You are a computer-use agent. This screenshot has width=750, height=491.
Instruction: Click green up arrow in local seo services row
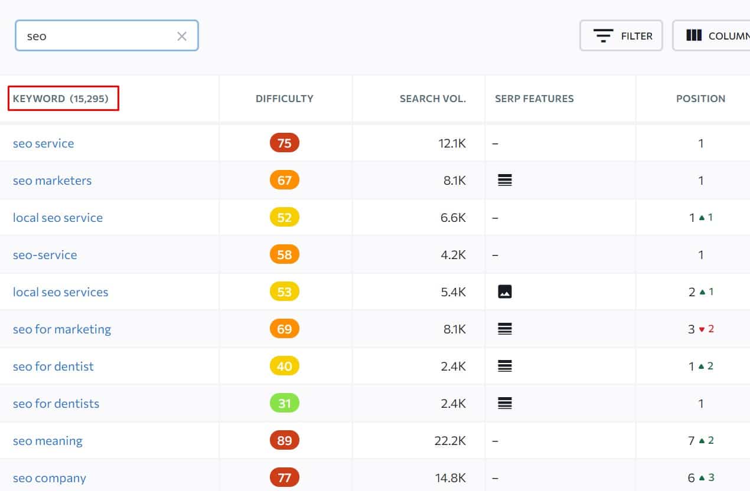coord(702,292)
